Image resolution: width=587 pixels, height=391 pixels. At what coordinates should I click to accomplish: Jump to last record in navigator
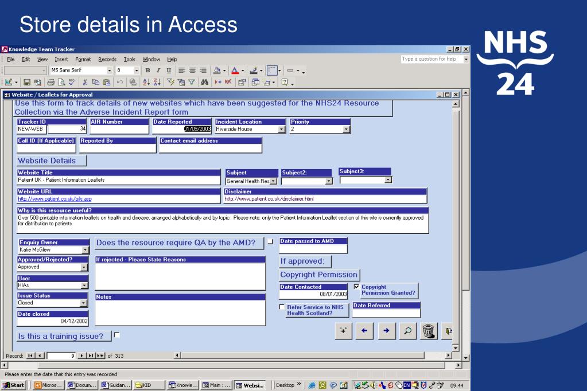pyautogui.click(x=91, y=355)
